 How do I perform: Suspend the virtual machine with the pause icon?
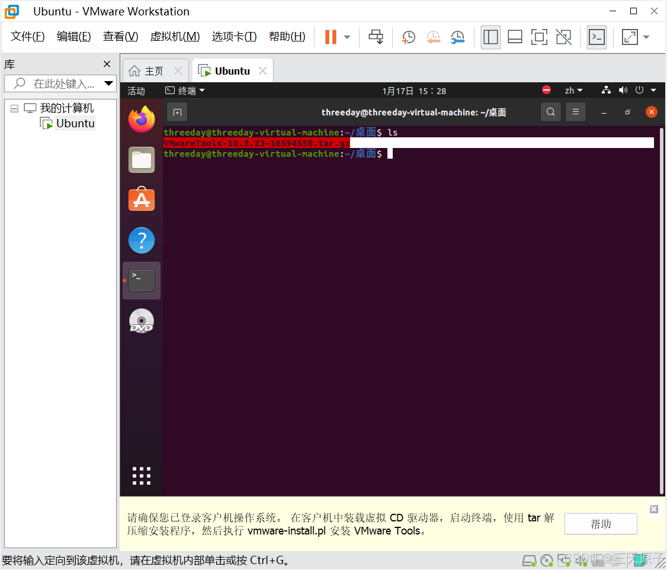pyautogui.click(x=330, y=37)
